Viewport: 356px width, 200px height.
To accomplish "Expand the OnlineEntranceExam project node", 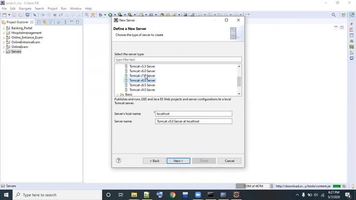I will tap(3, 42).
